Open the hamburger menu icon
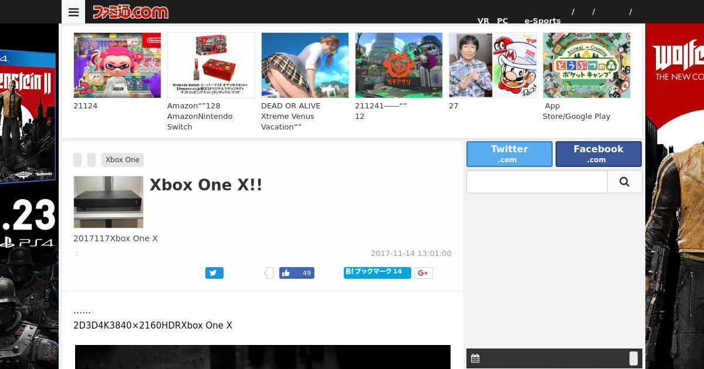This screenshot has width=704, height=369. pos(73,12)
